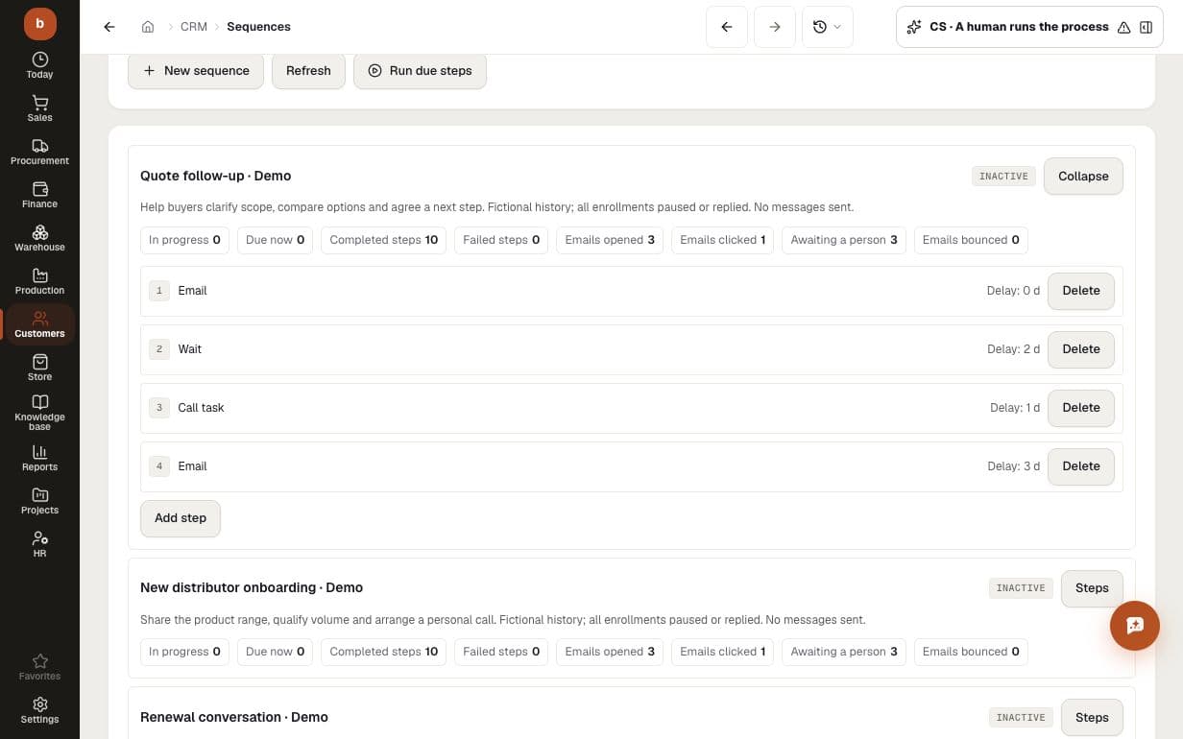
Task: Click step 1 Email row
Action: (x=632, y=291)
